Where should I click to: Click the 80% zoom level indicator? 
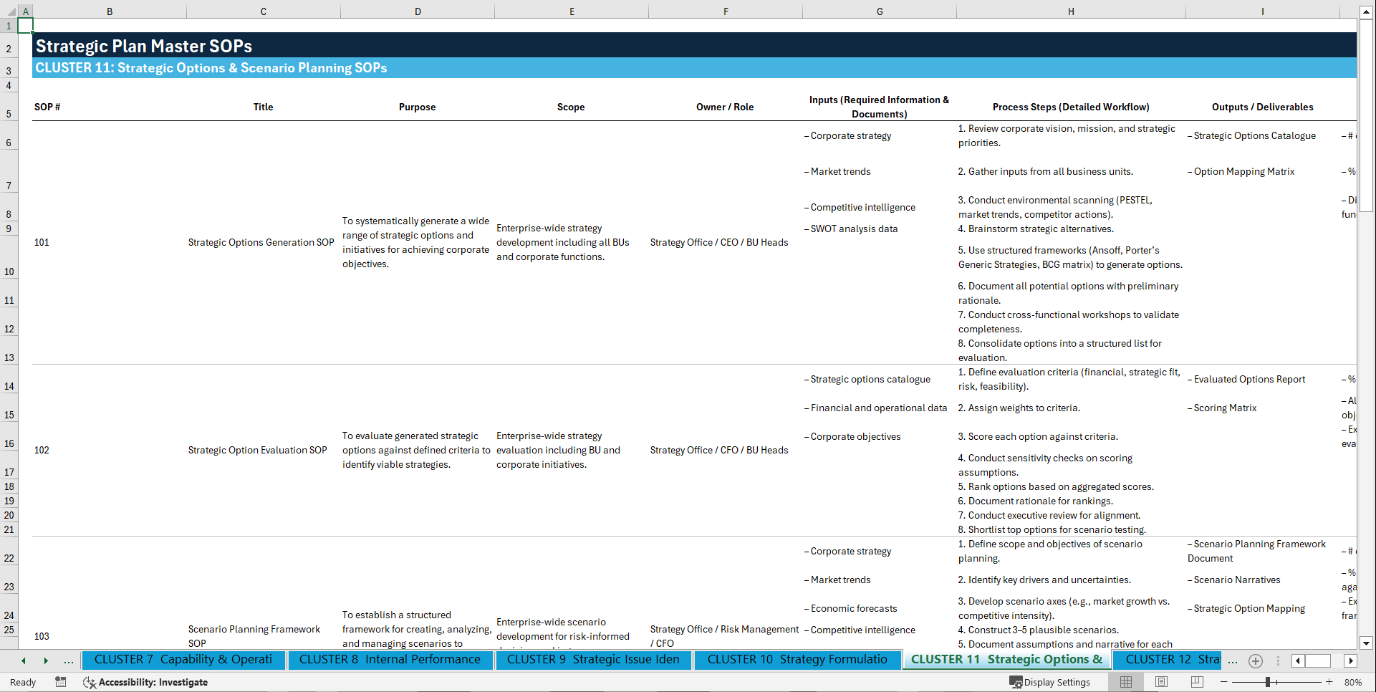click(1353, 682)
